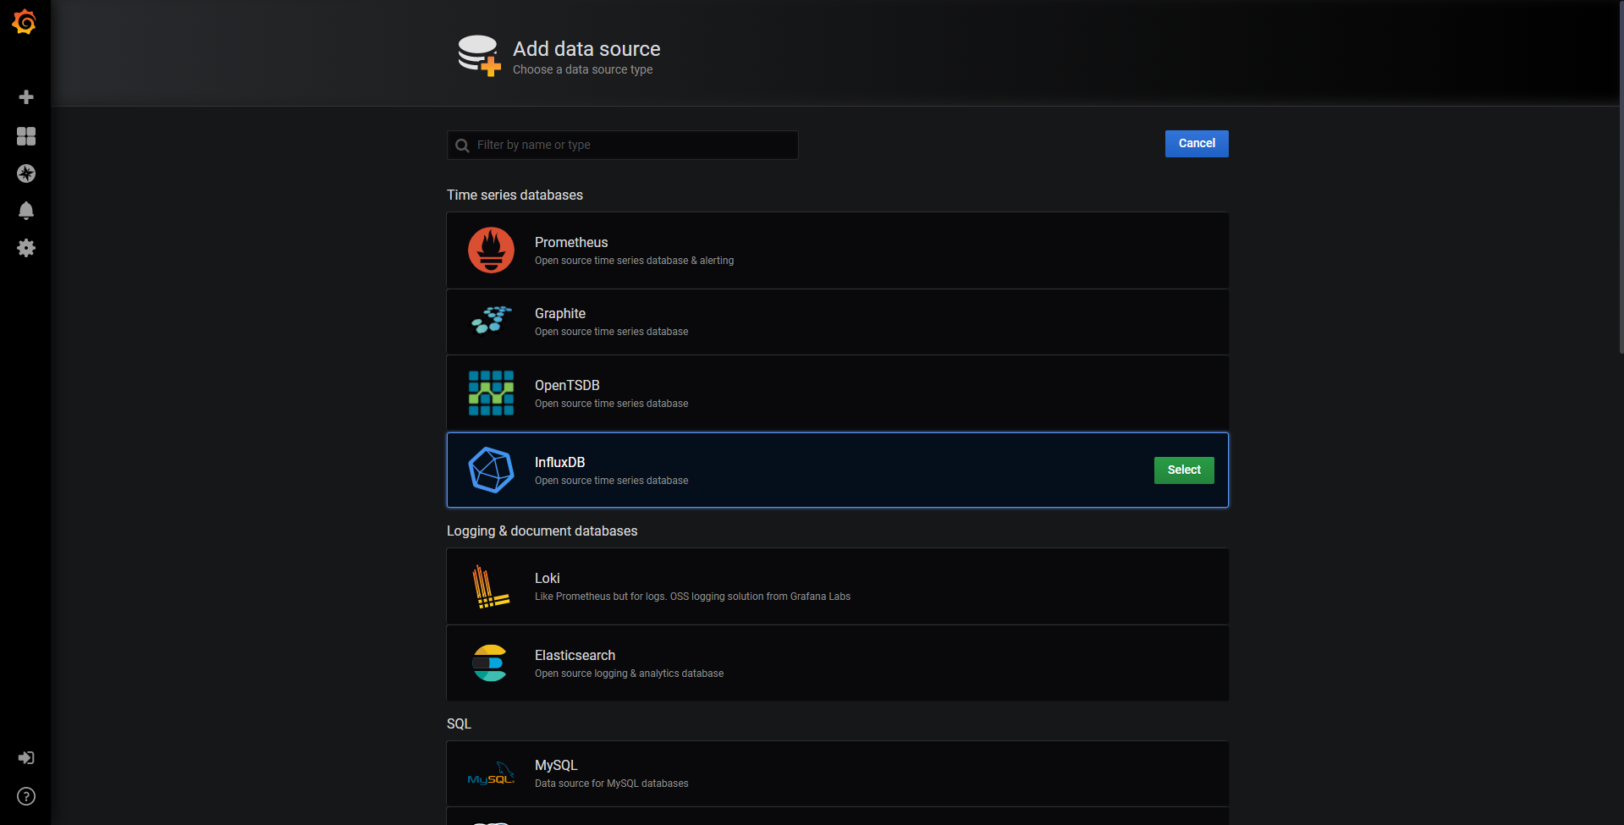Viewport: 1624px width, 825px height.
Task: Pick the MySQL data source entry
Action: pos(837,773)
